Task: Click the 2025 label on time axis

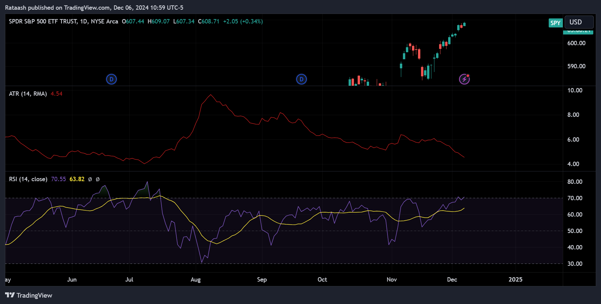Action: (515, 280)
